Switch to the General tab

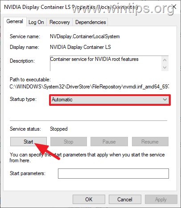tap(15, 22)
